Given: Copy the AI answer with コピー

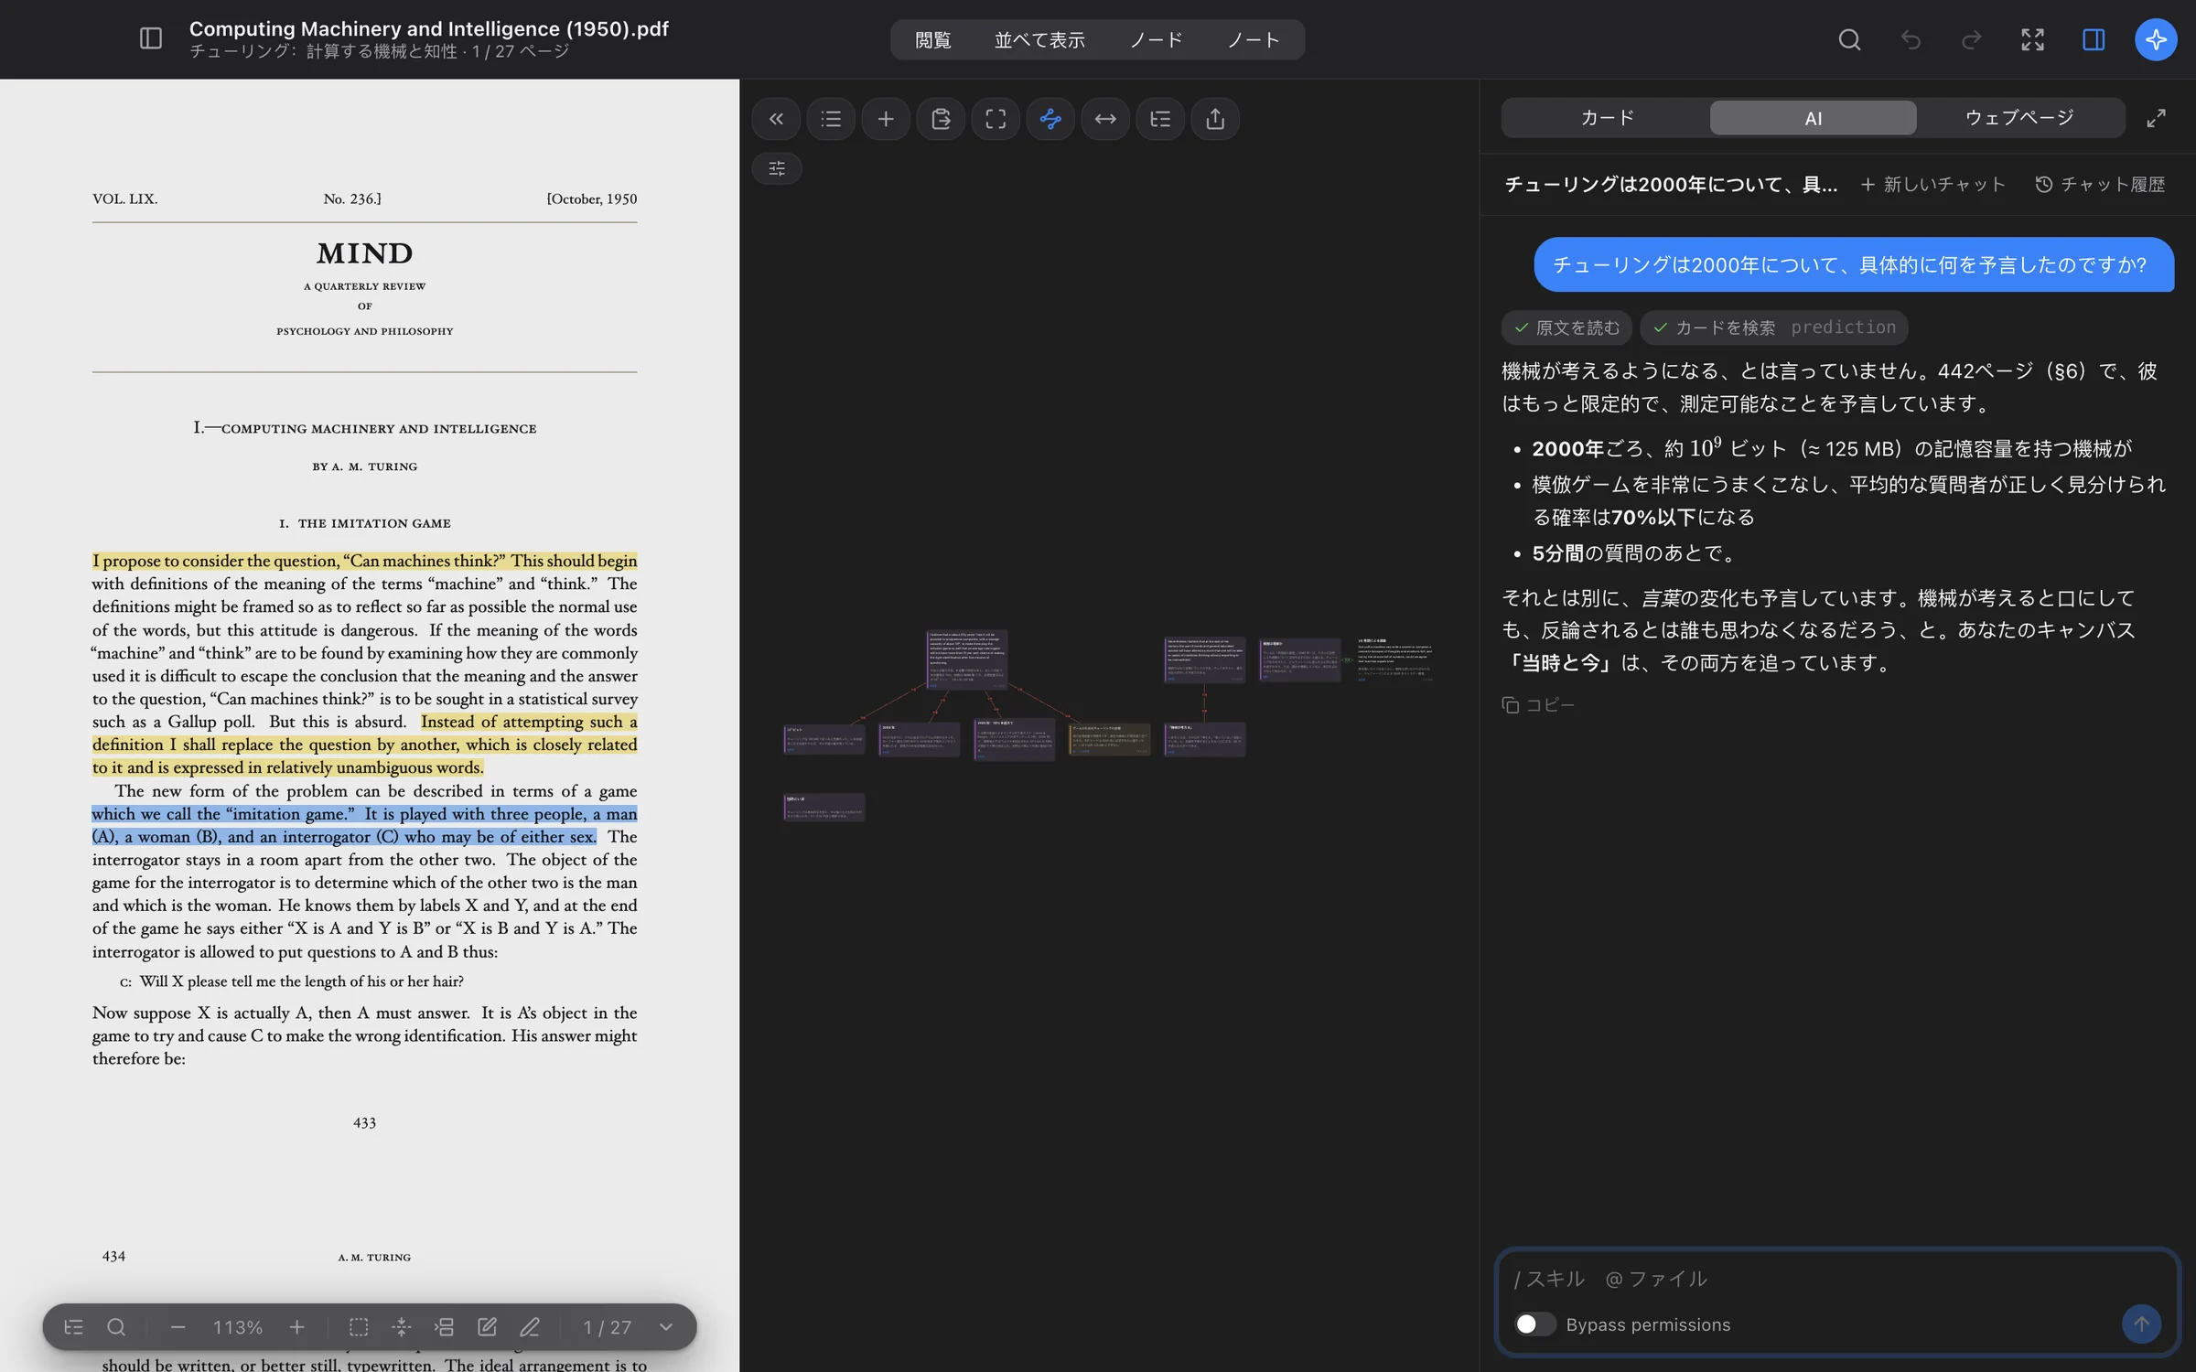Looking at the screenshot, I should tap(1538, 704).
